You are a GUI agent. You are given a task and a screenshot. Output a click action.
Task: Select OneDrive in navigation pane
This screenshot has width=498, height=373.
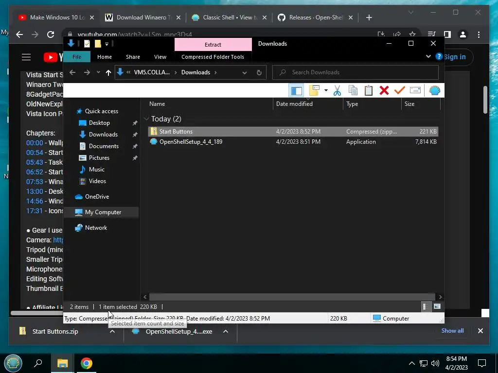pos(97,197)
